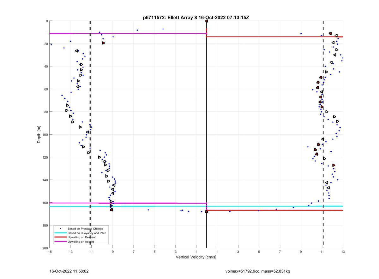Click legend entry 'Based on Pressure Change'
379x279 pixels.
point(85,229)
